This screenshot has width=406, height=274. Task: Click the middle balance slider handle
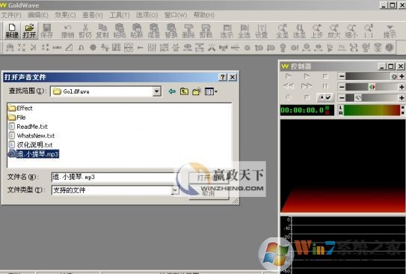point(372,87)
